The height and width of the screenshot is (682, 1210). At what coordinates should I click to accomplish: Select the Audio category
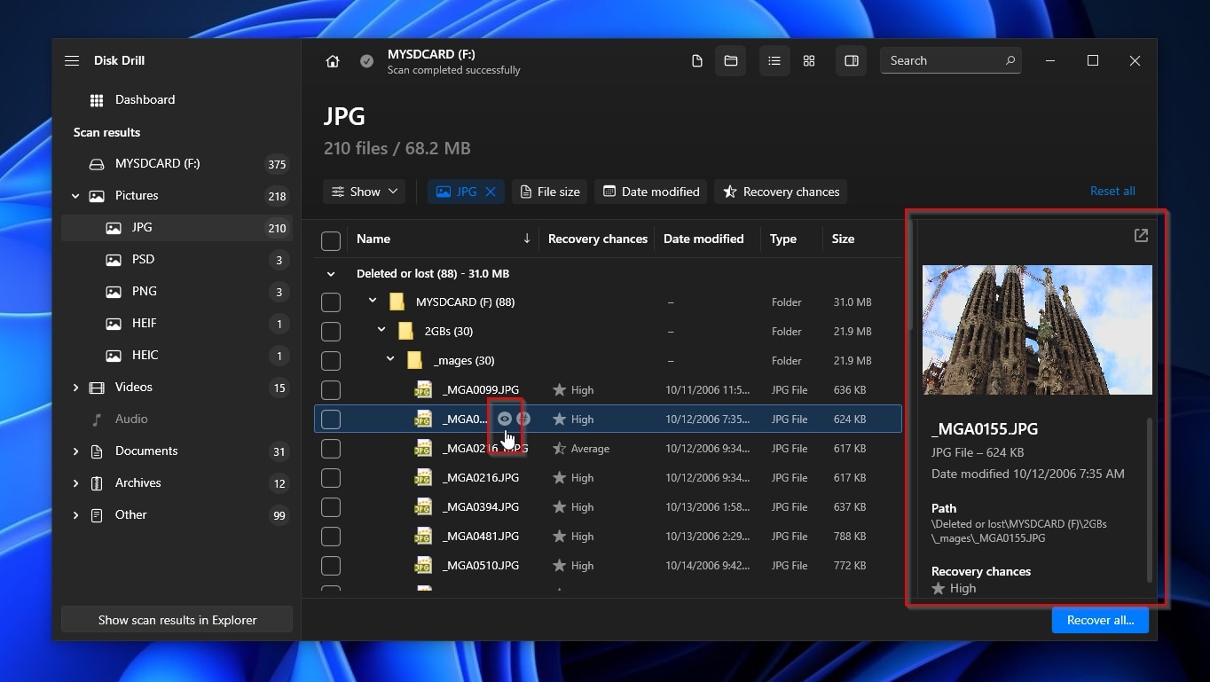177,419
